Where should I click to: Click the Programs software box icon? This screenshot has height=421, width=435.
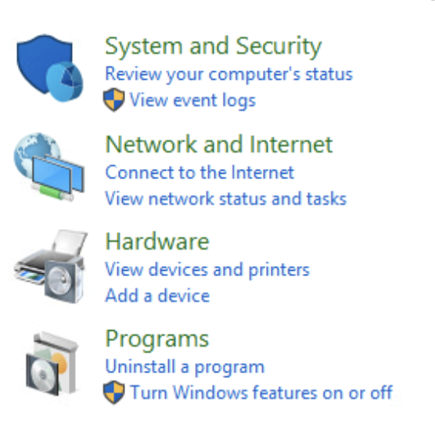click(52, 365)
